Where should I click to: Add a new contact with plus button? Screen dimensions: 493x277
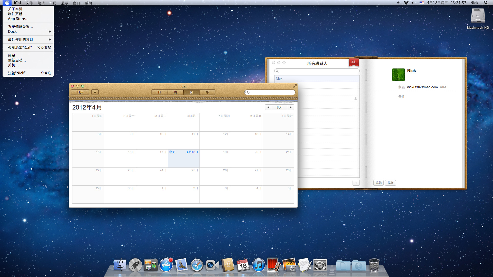pyautogui.click(x=356, y=183)
